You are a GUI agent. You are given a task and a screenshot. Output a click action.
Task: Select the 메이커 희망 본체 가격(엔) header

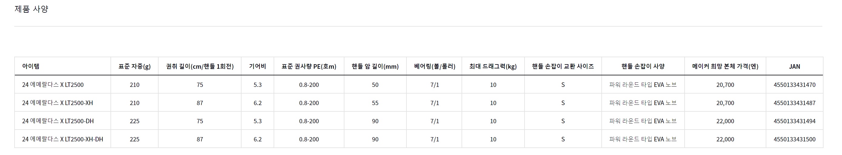[x=725, y=66]
